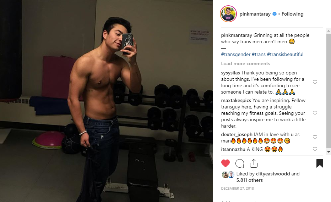Open clityeastwoodd profile from likes
Screen dimensions: 331x202
273,174
